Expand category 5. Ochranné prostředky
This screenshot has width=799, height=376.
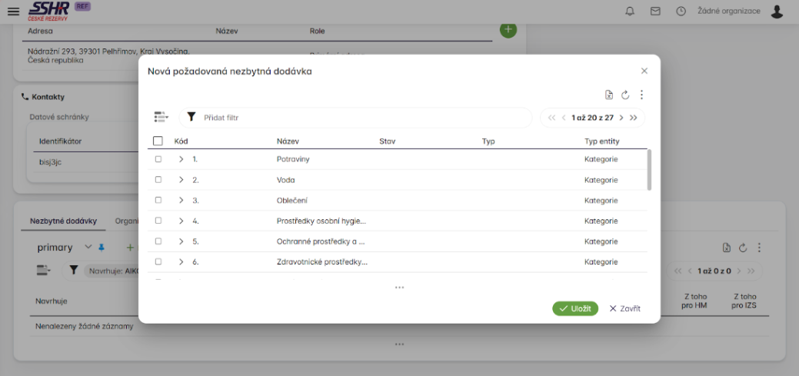pyautogui.click(x=181, y=241)
